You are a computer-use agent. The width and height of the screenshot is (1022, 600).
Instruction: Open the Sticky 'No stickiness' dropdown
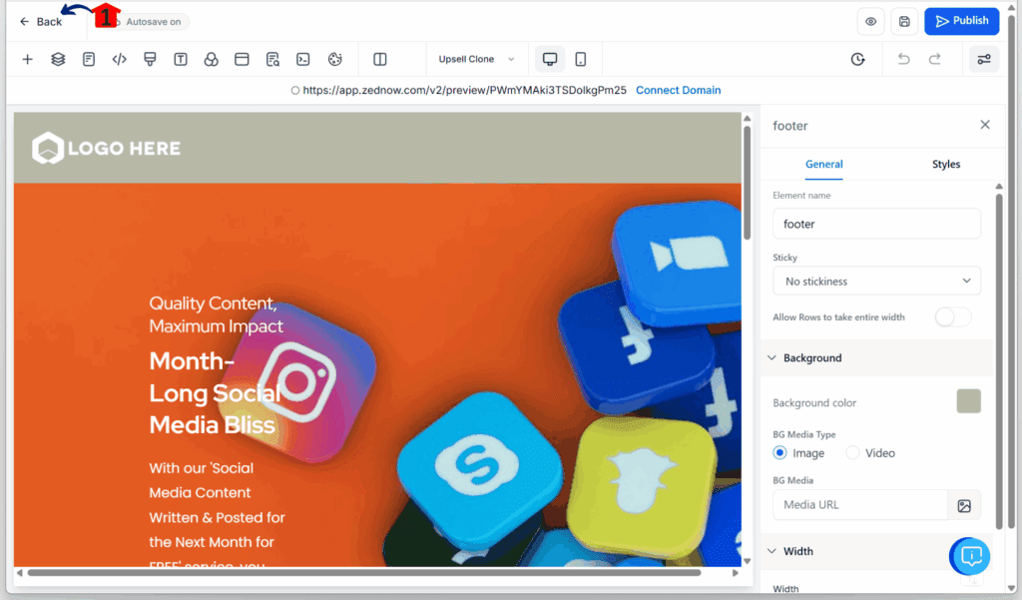pos(876,282)
